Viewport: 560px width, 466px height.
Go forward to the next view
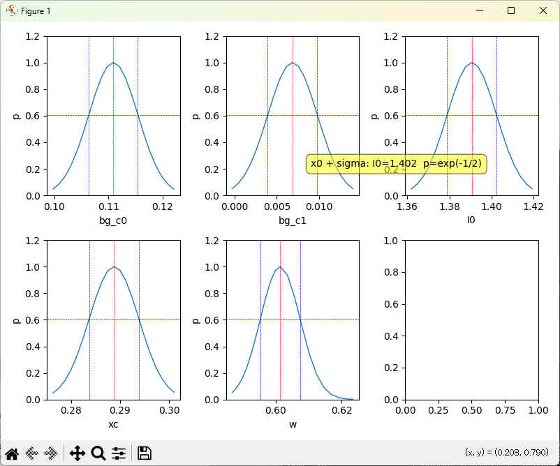click(x=51, y=453)
